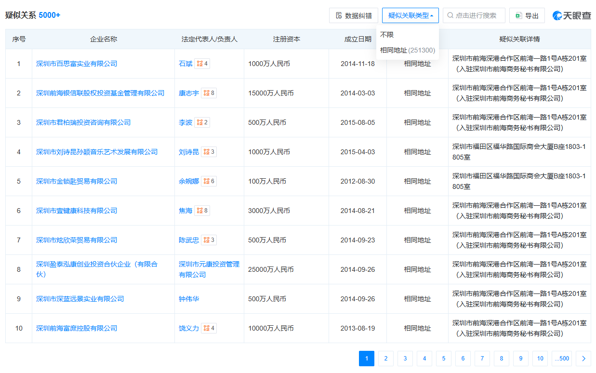Open 深圳市元康投资管理有限公司 link
Viewport: 596px width, 373px height.
pyautogui.click(x=209, y=269)
